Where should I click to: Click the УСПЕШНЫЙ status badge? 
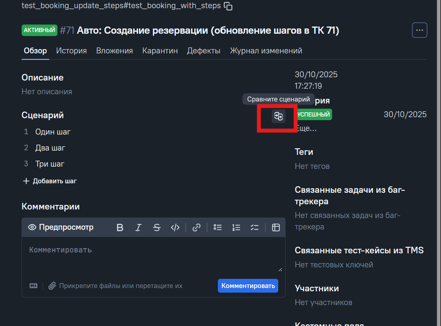[313, 115]
